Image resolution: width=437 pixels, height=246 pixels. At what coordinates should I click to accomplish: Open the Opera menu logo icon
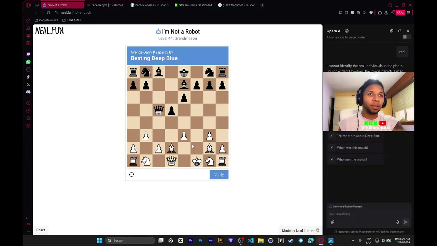click(28, 5)
